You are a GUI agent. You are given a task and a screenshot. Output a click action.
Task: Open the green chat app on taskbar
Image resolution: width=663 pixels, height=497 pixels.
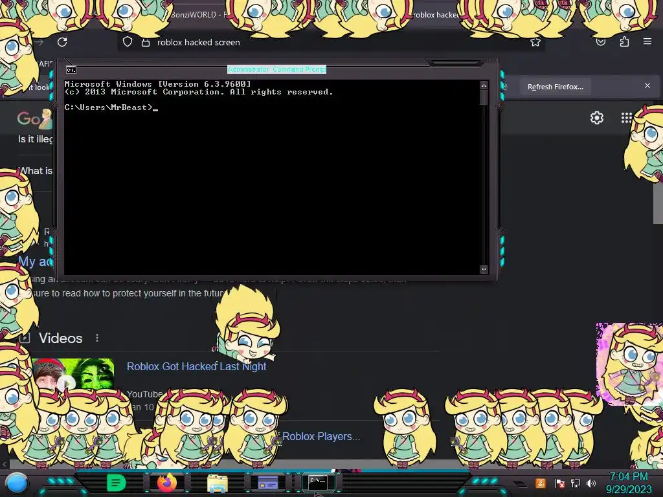tap(117, 483)
